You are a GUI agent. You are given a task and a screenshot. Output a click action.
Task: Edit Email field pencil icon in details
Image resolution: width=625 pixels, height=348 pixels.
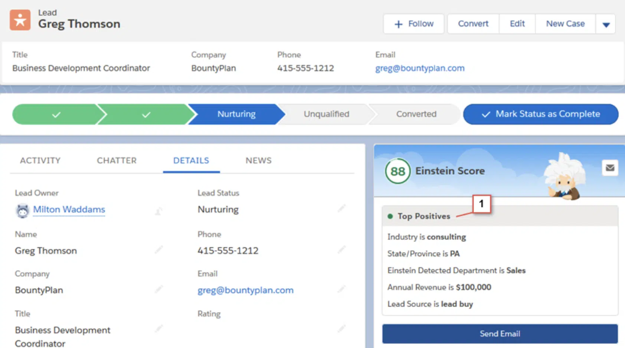[x=341, y=289]
